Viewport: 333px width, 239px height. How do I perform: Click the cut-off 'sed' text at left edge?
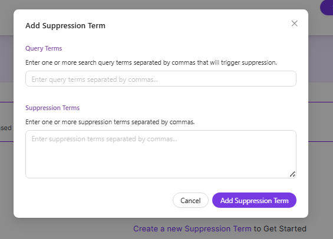(x=6, y=128)
